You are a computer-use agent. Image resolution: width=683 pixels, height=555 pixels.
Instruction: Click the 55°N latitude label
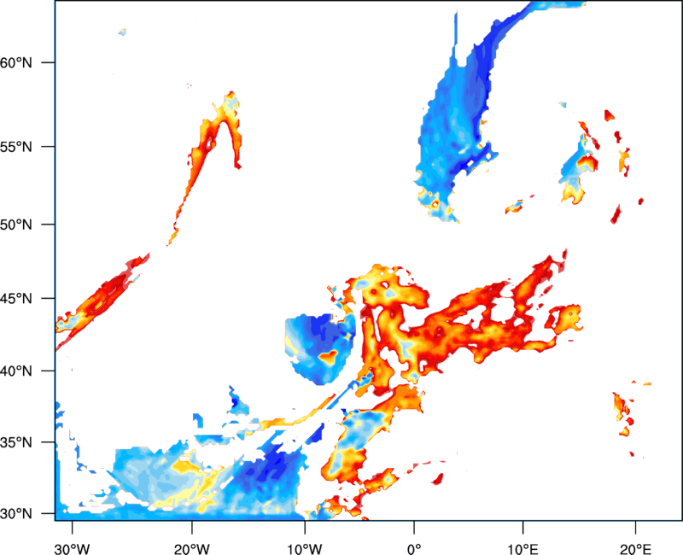click(x=16, y=147)
